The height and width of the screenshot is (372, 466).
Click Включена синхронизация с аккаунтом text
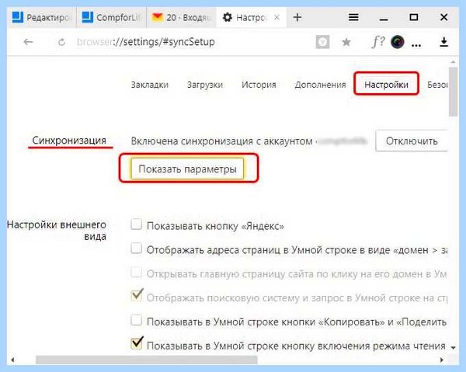pos(221,141)
